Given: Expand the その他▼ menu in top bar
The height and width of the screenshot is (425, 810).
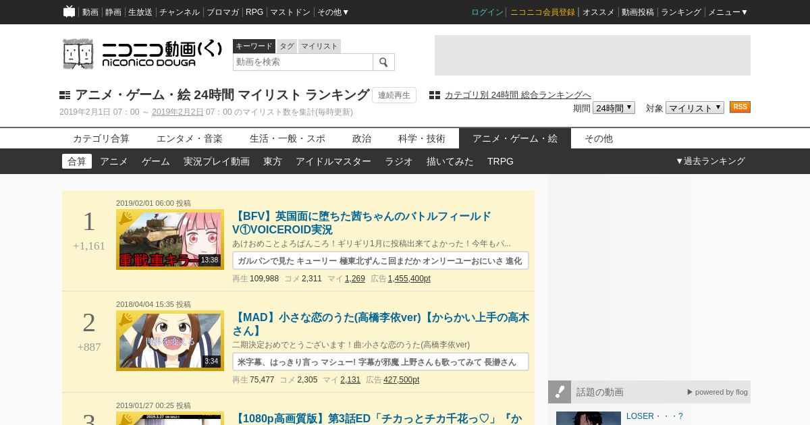Looking at the screenshot, I should 333,12.
